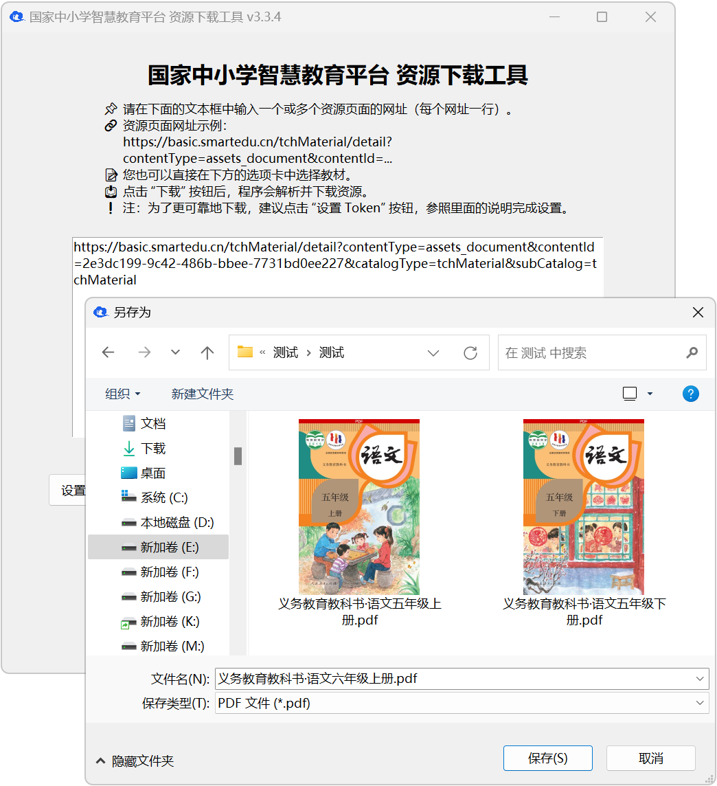Click 测试 parent folder breadcrumb
The height and width of the screenshot is (786, 717).
[286, 352]
